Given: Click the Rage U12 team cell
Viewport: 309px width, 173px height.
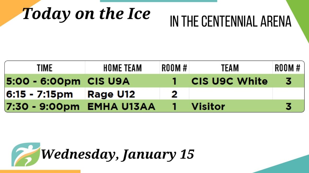Looking at the screenshot, I should coord(111,94).
